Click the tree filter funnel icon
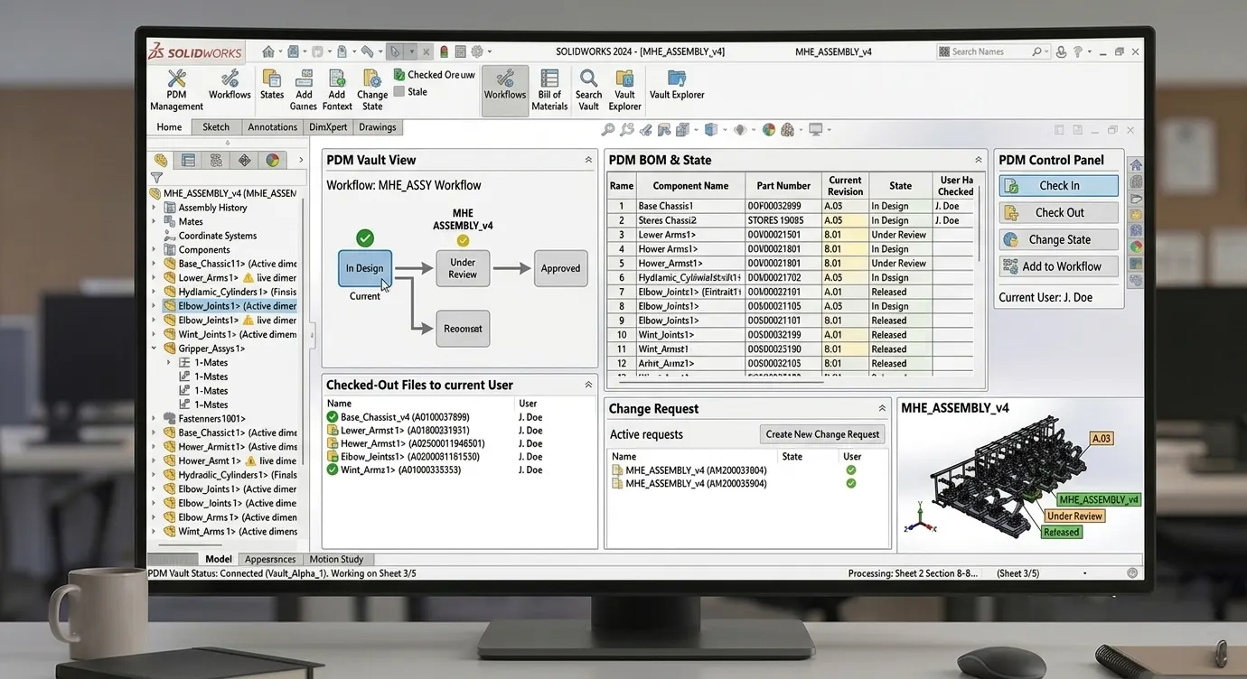 (x=156, y=178)
